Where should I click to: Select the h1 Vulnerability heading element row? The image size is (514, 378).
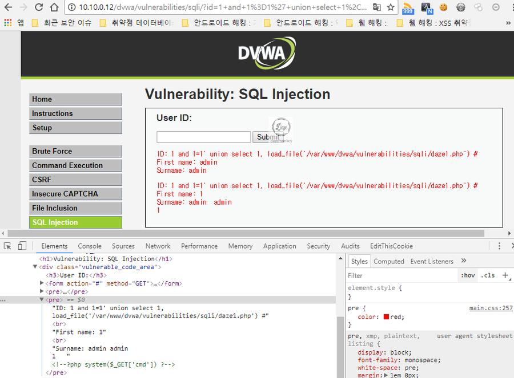point(106,258)
